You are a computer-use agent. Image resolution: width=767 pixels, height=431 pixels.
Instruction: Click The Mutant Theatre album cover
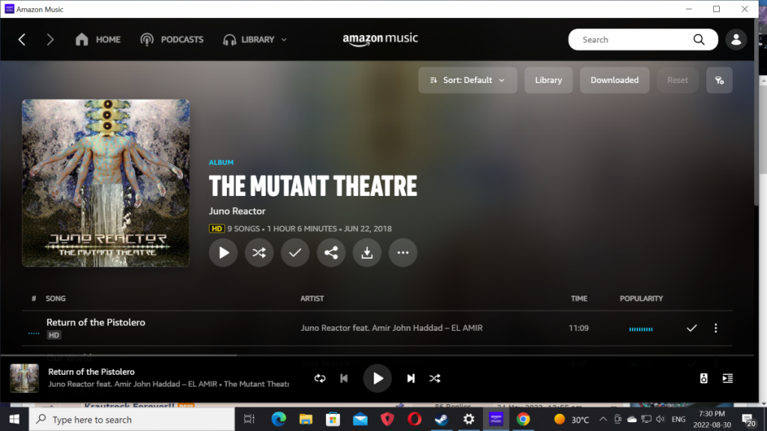pos(106,183)
